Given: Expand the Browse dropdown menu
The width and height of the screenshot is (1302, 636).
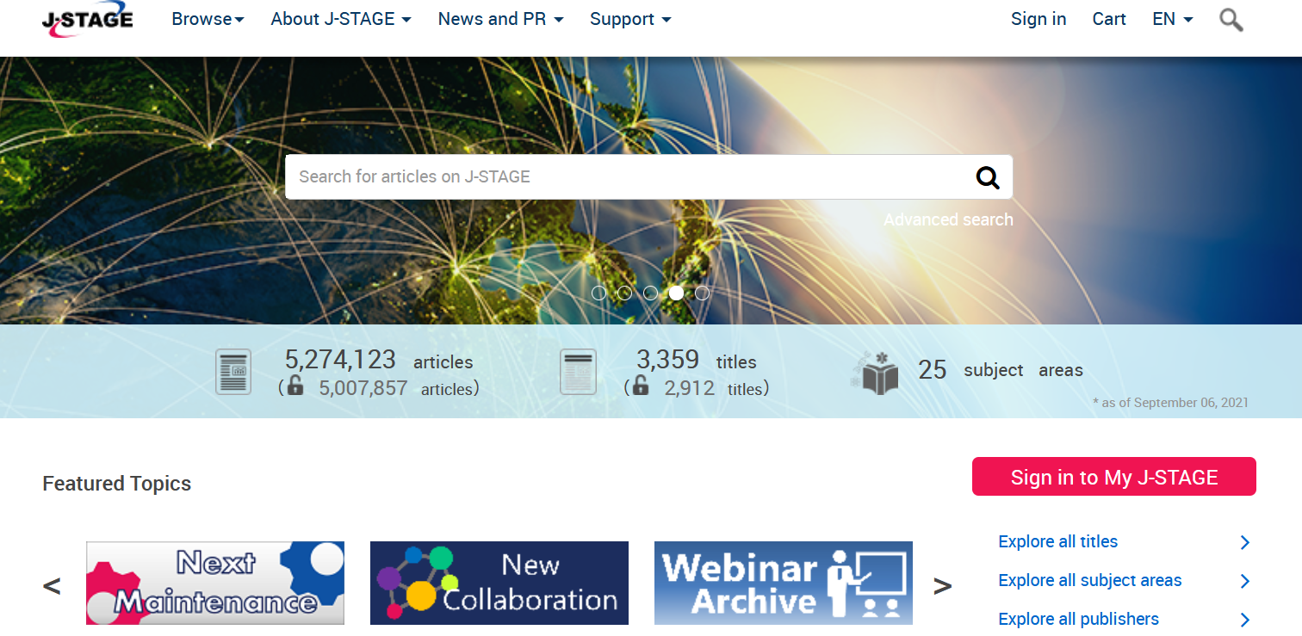Looking at the screenshot, I should pyautogui.click(x=208, y=19).
